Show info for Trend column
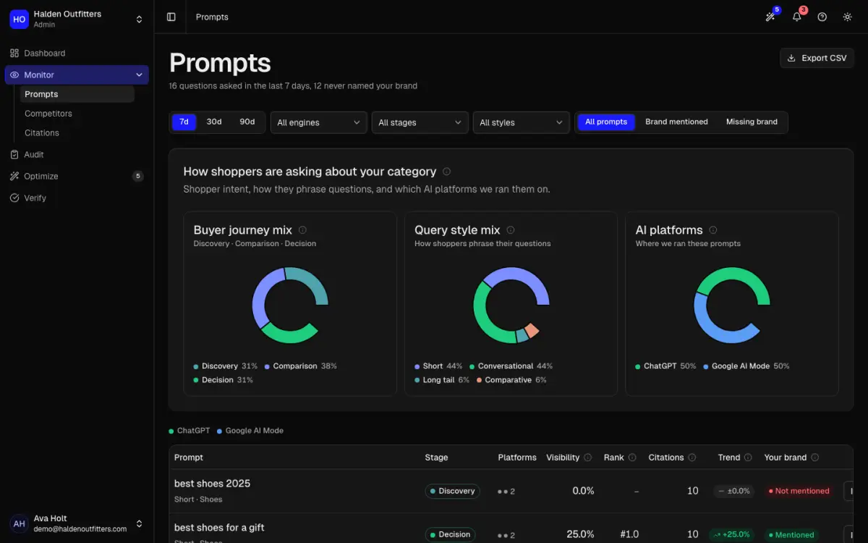Viewport: 868px width, 543px height. pos(748,458)
